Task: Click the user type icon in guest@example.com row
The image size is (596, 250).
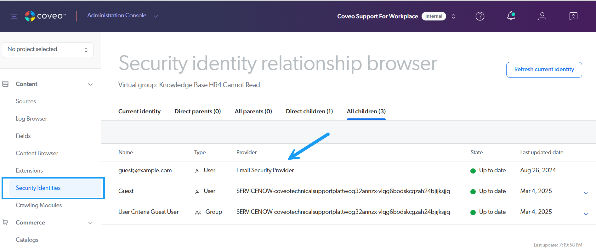Action: [x=197, y=171]
